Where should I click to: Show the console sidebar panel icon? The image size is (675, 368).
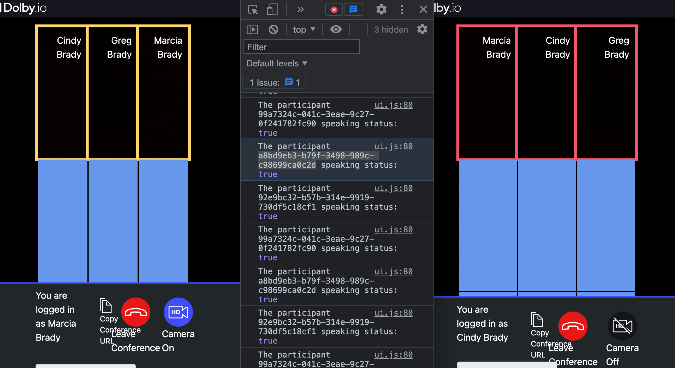[252, 29]
